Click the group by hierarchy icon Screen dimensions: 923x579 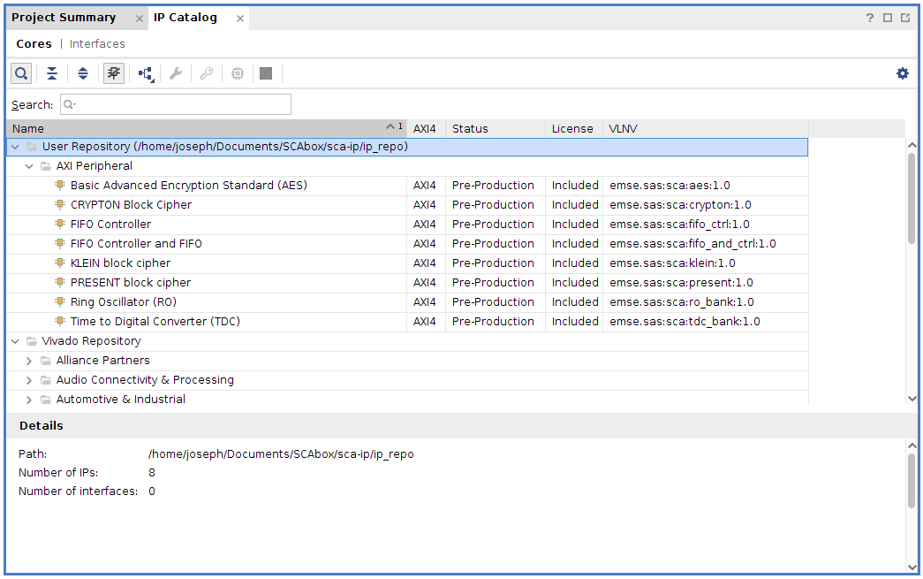(x=146, y=73)
